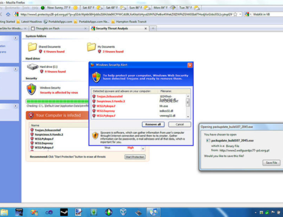283x217 pixels.
Task: Click the alert list scrollbar thumb
Action: point(187,103)
